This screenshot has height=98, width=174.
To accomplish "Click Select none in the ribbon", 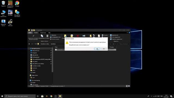I will [x=115, y=37].
